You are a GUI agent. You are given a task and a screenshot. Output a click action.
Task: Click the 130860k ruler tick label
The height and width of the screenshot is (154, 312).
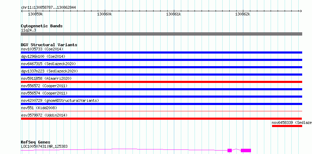click(104, 14)
